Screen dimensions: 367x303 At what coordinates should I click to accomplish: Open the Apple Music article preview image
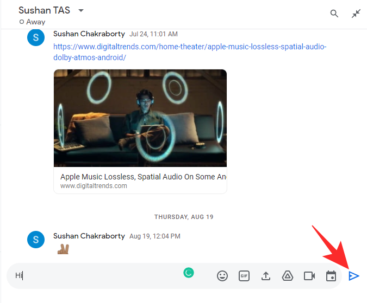[140, 118]
